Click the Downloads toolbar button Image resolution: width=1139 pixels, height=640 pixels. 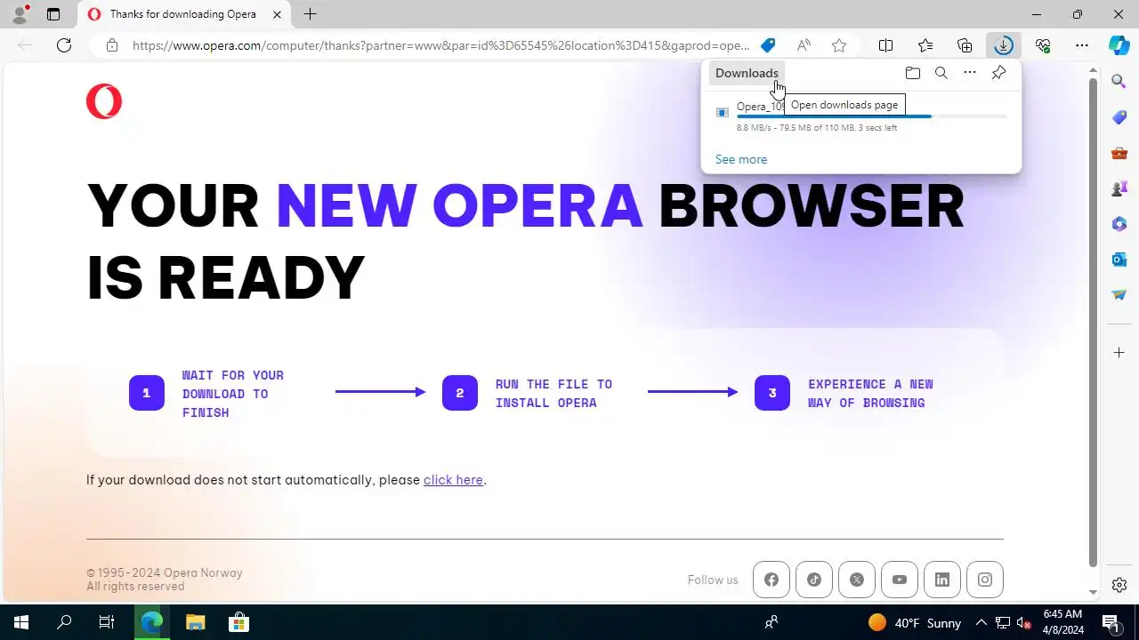1004,45
